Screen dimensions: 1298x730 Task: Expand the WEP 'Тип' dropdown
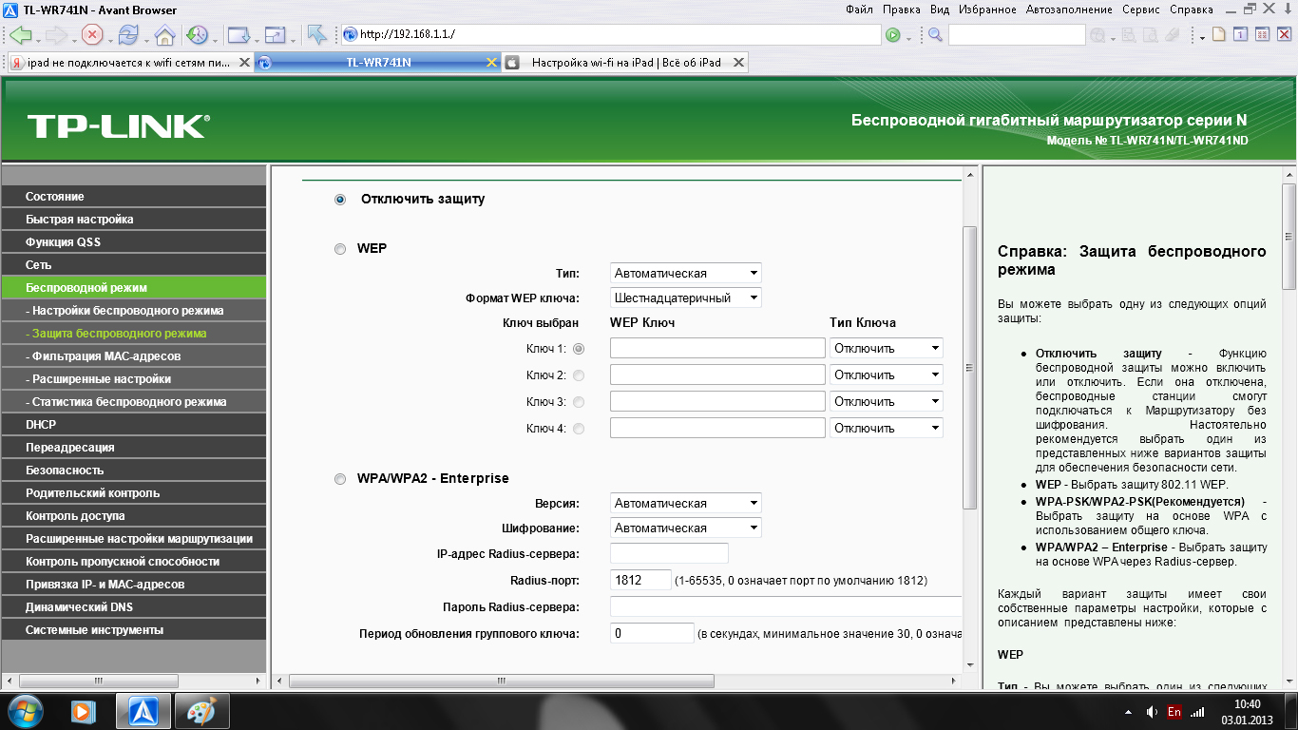[685, 274]
